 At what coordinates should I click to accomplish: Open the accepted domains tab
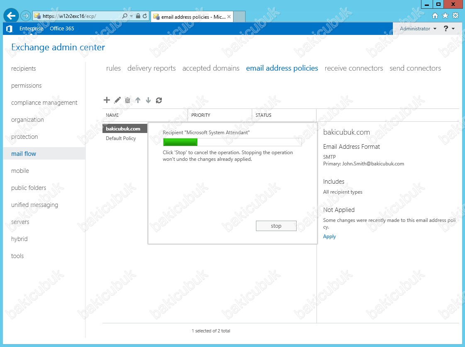(x=211, y=68)
